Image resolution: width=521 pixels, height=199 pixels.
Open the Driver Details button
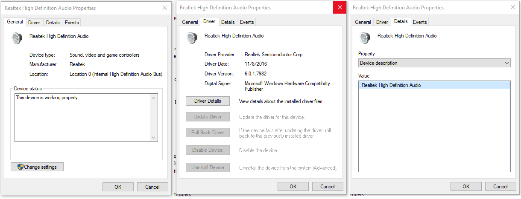[208, 101]
